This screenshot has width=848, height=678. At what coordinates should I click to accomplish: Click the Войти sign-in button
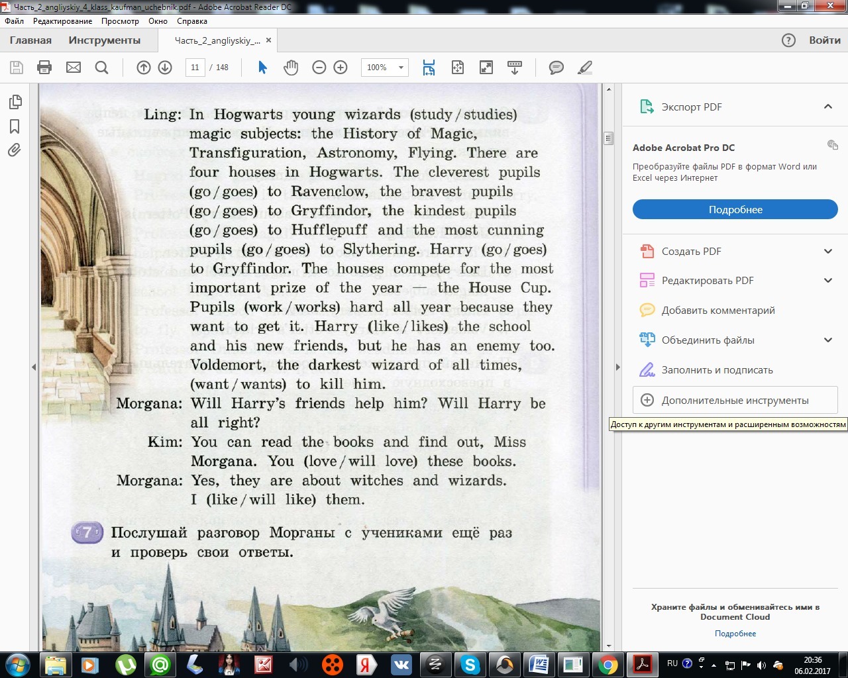point(824,40)
